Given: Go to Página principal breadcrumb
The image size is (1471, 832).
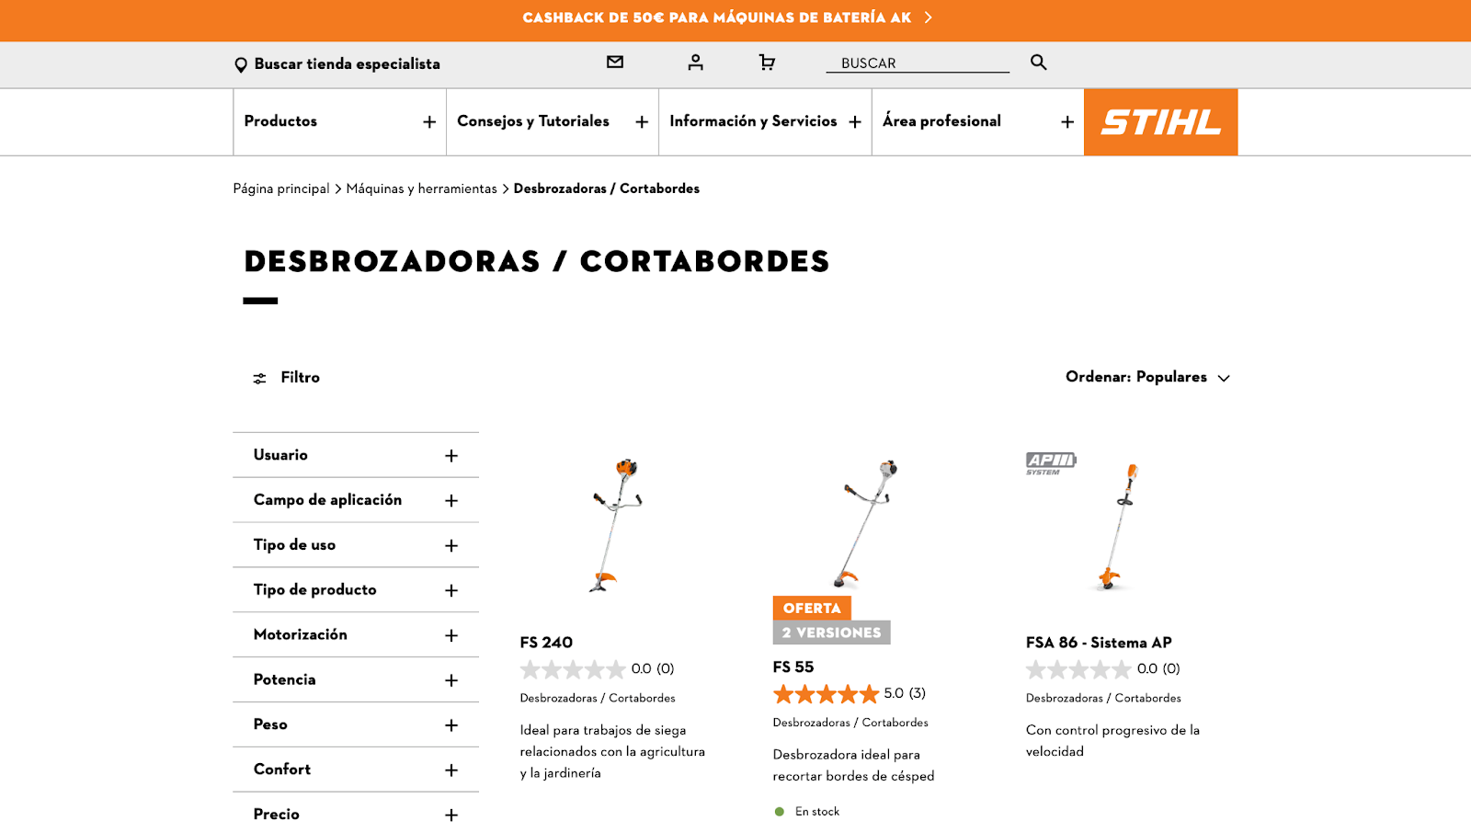Looking at the screenshot, I should 281,188.
